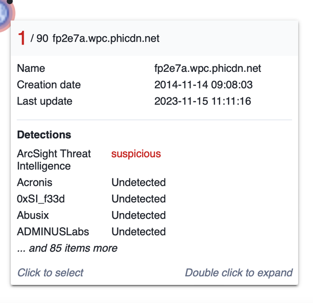The height and width of the screenshot is (303, 313).
Task: Select the domain title in the card header
Action: [x=106, y=39]
